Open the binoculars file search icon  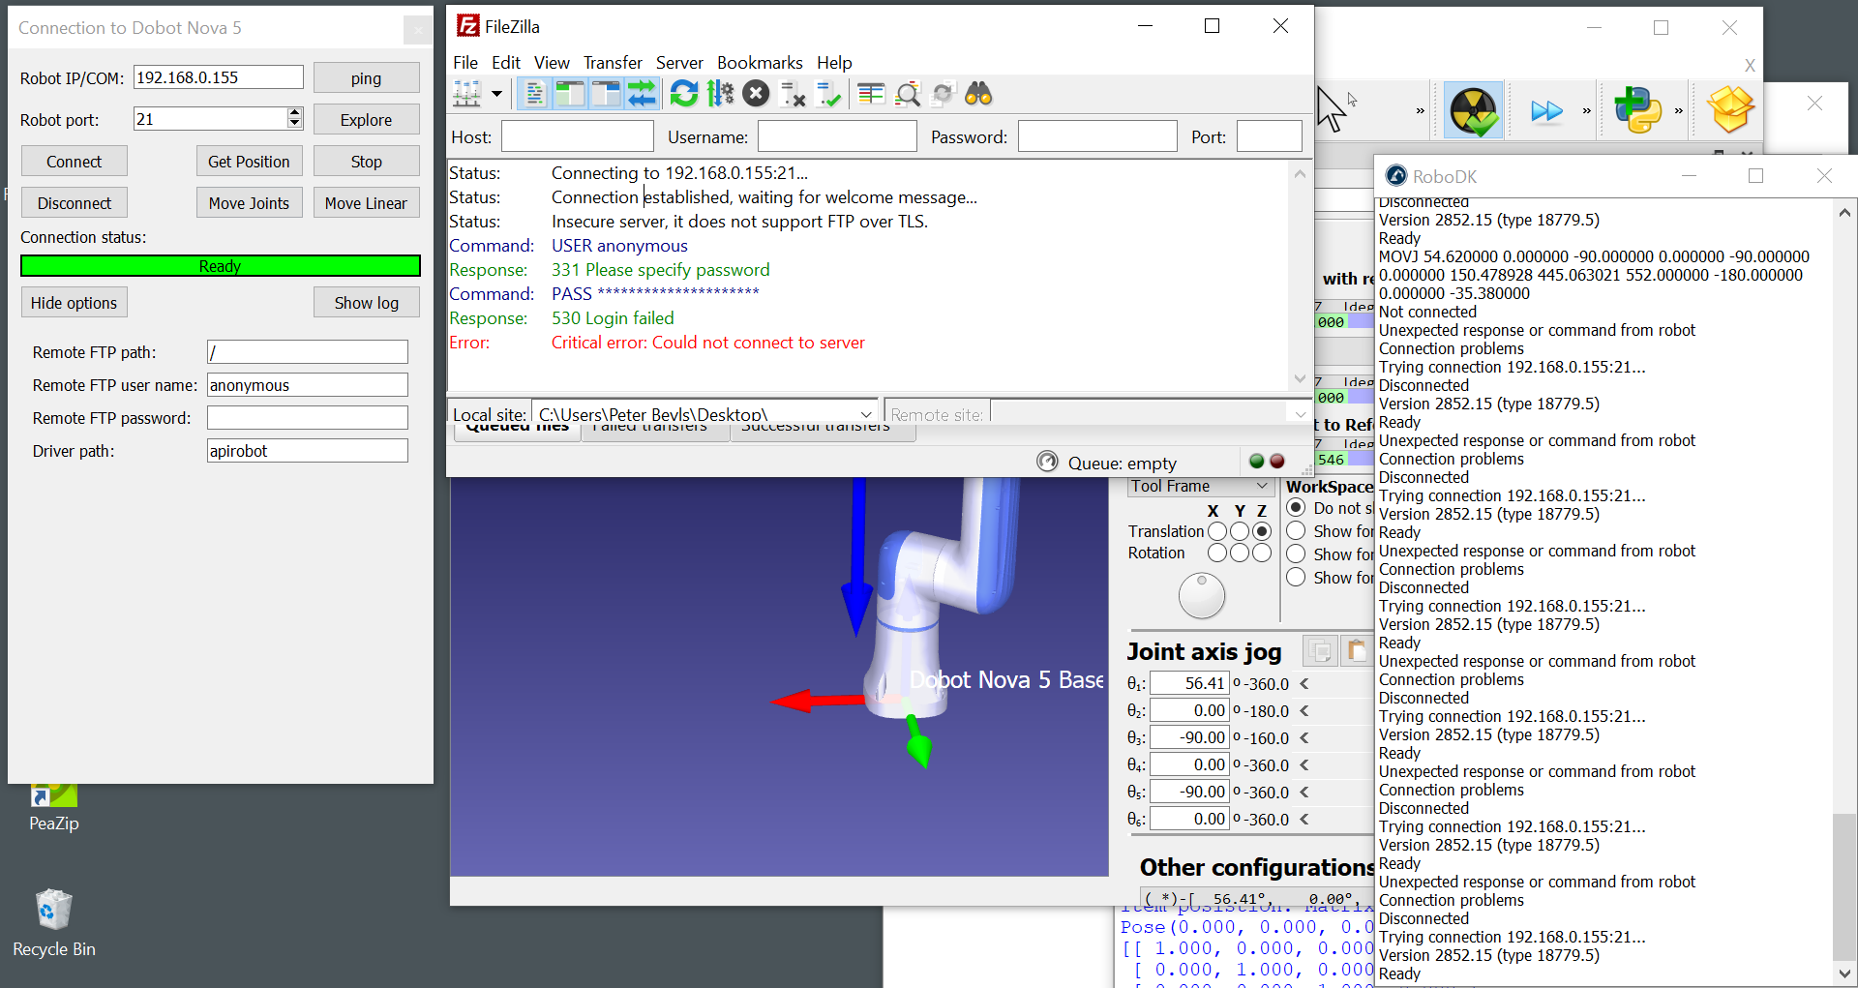[978, 94]
